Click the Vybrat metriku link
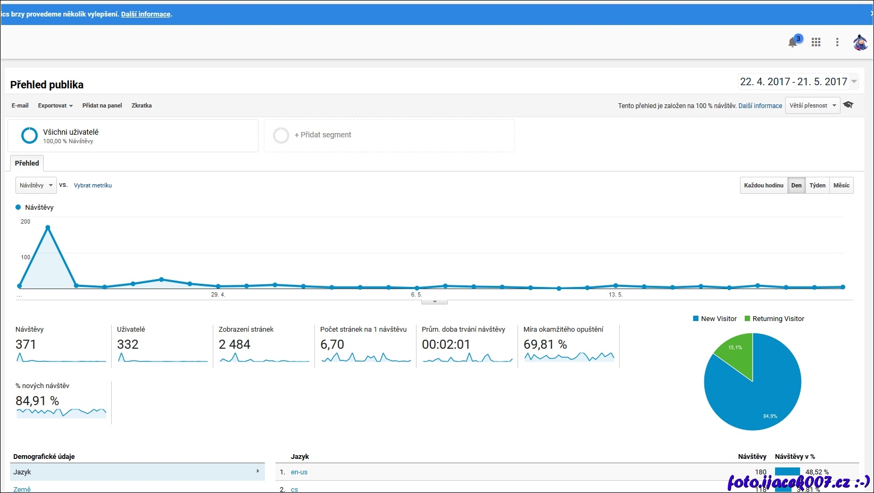This screenshot has height=493, width=874. coord(93,185)
